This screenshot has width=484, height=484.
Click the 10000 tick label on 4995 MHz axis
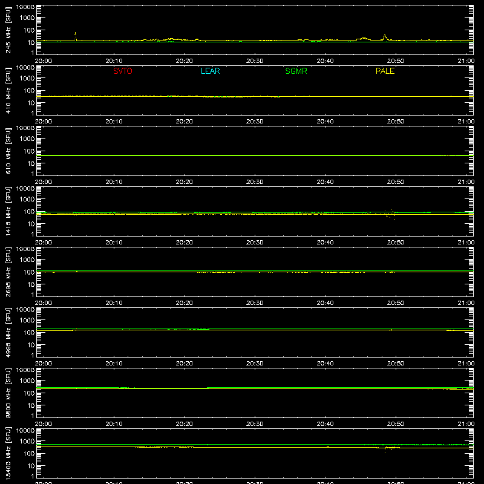click(25, 309)
